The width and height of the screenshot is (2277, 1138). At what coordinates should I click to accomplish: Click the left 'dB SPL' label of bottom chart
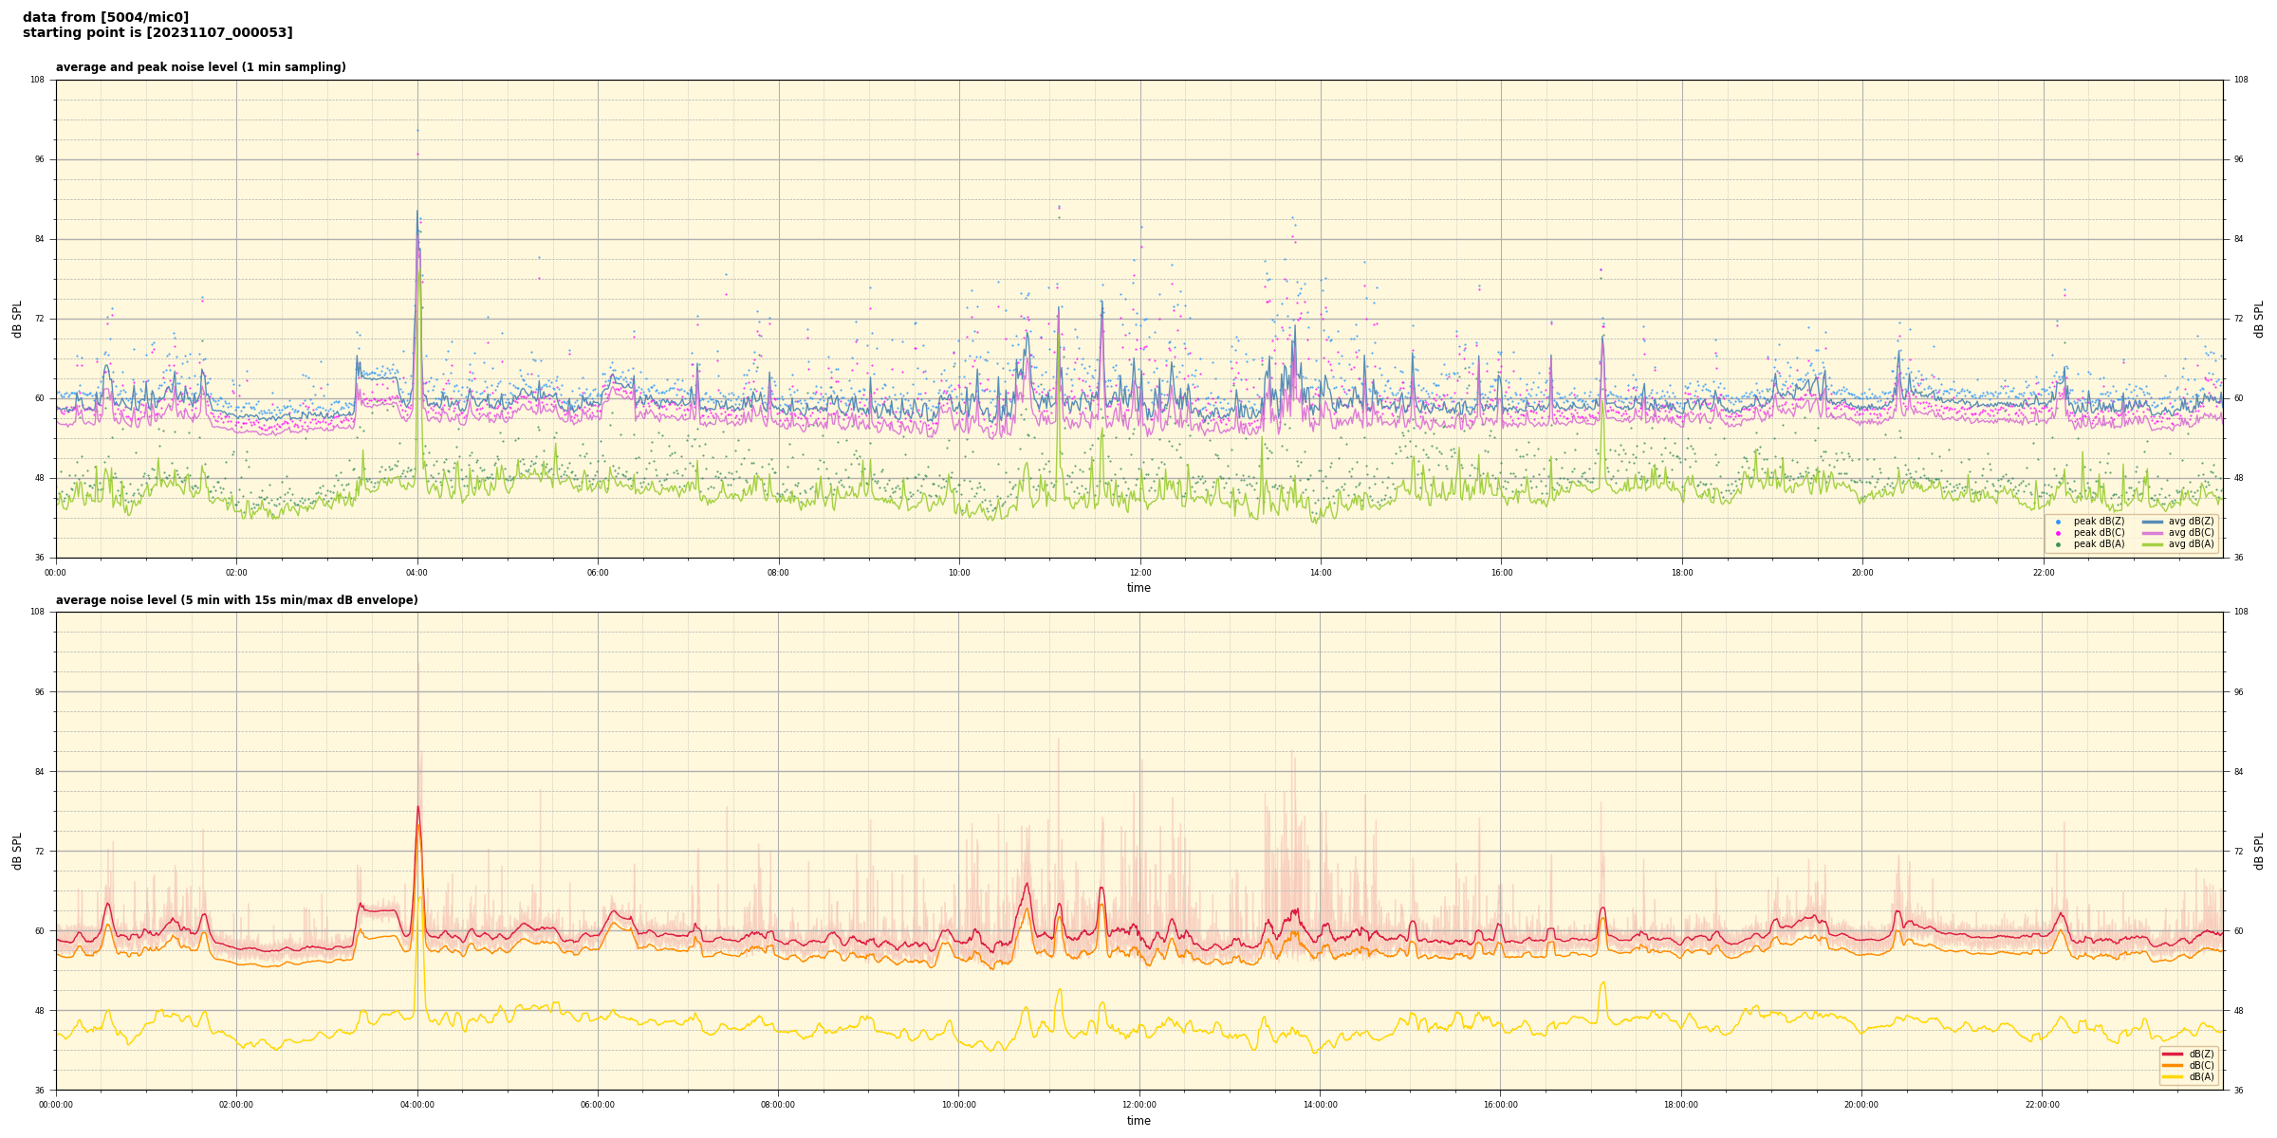[x=17, y=851]
